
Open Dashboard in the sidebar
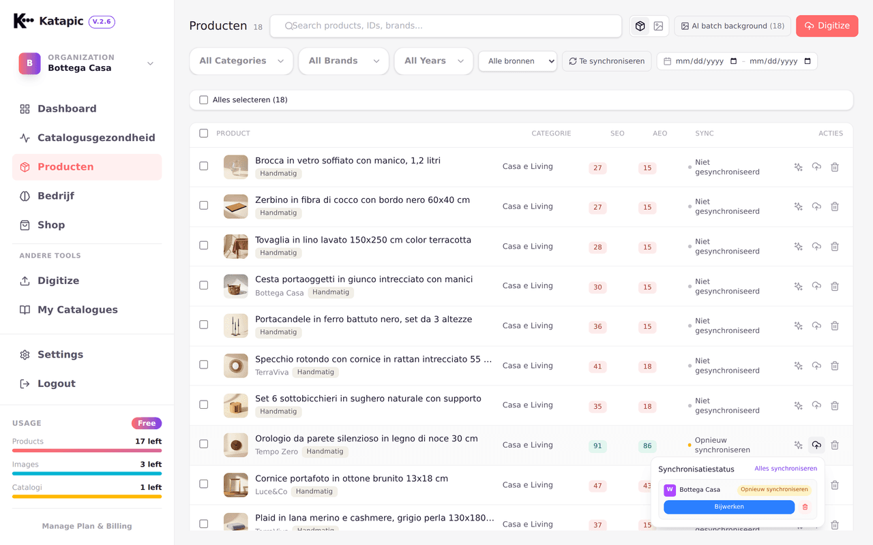click(x=87, y=109)
